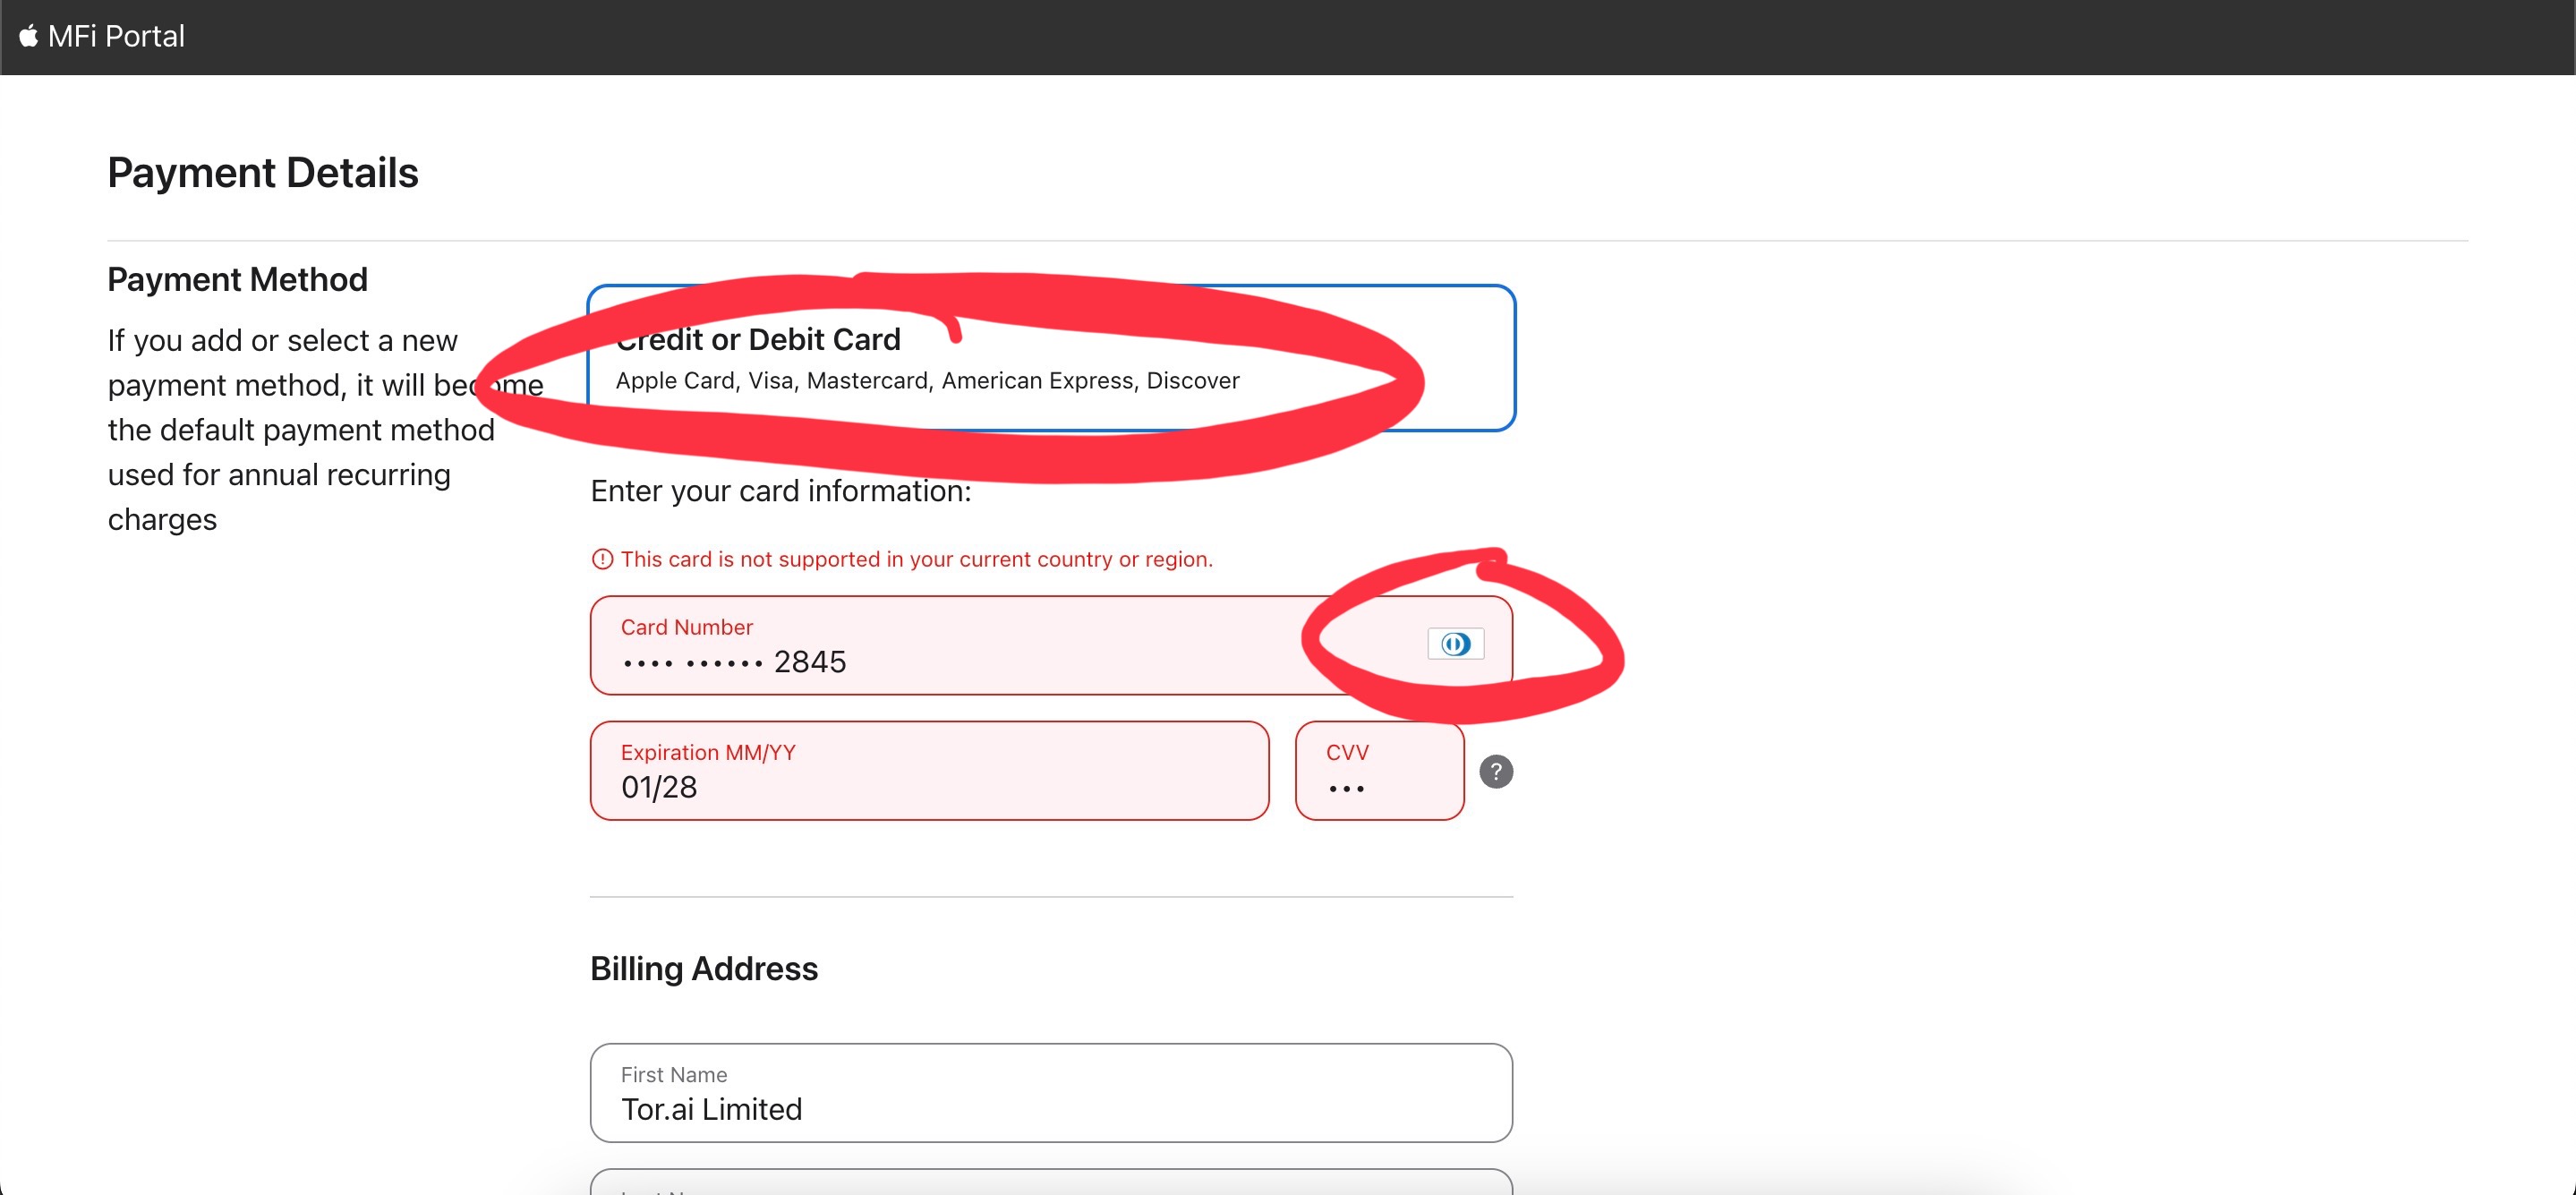Edit the First Name field
This screenshot has width=2576, height=1195.
(x=1050, y=1108)
